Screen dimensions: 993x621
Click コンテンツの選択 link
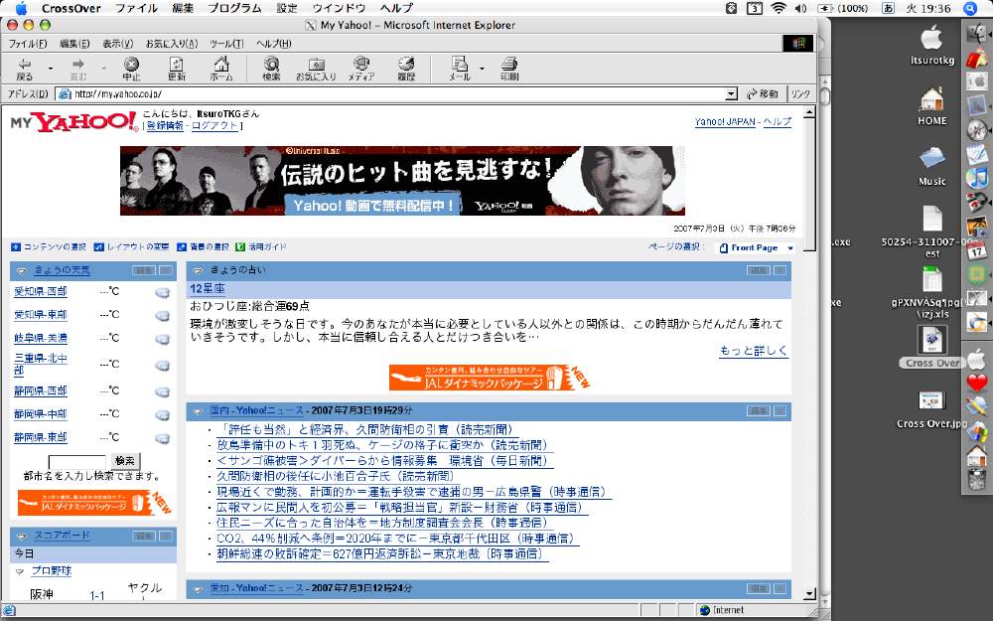[x=55, y=246]
